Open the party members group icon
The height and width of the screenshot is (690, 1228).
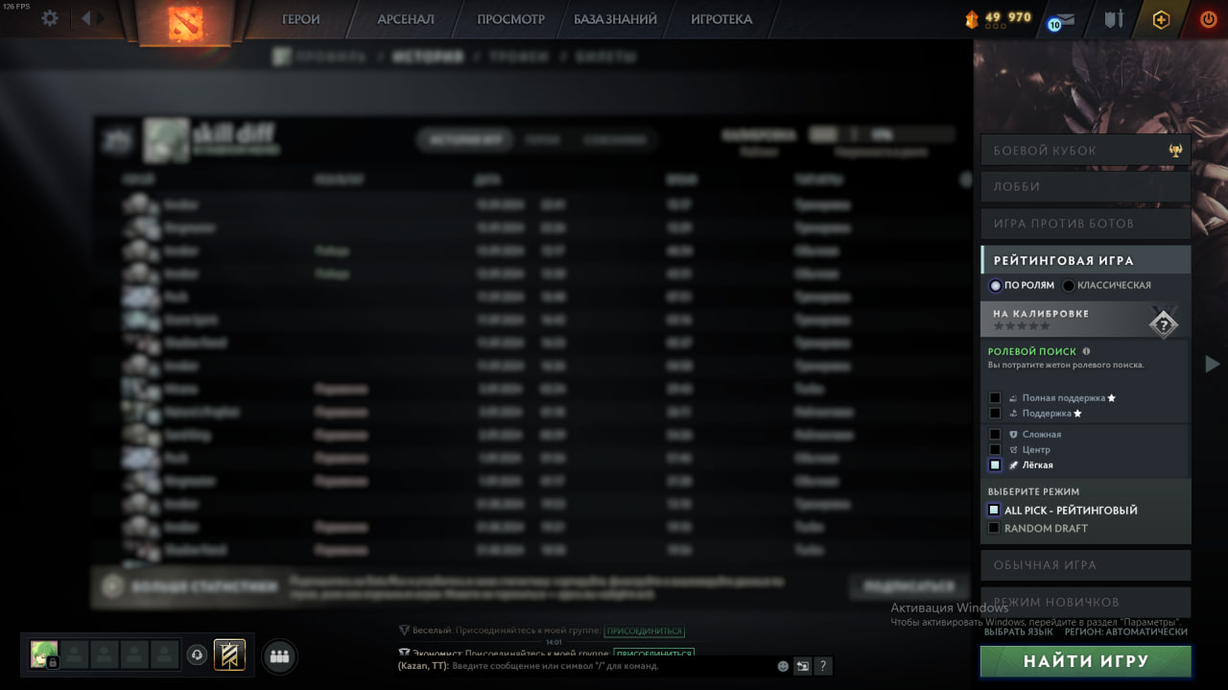(x=279, y=656)
